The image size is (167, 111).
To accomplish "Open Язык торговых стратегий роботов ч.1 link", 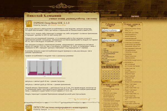I will pyautogui.click(x=132, y=92).
